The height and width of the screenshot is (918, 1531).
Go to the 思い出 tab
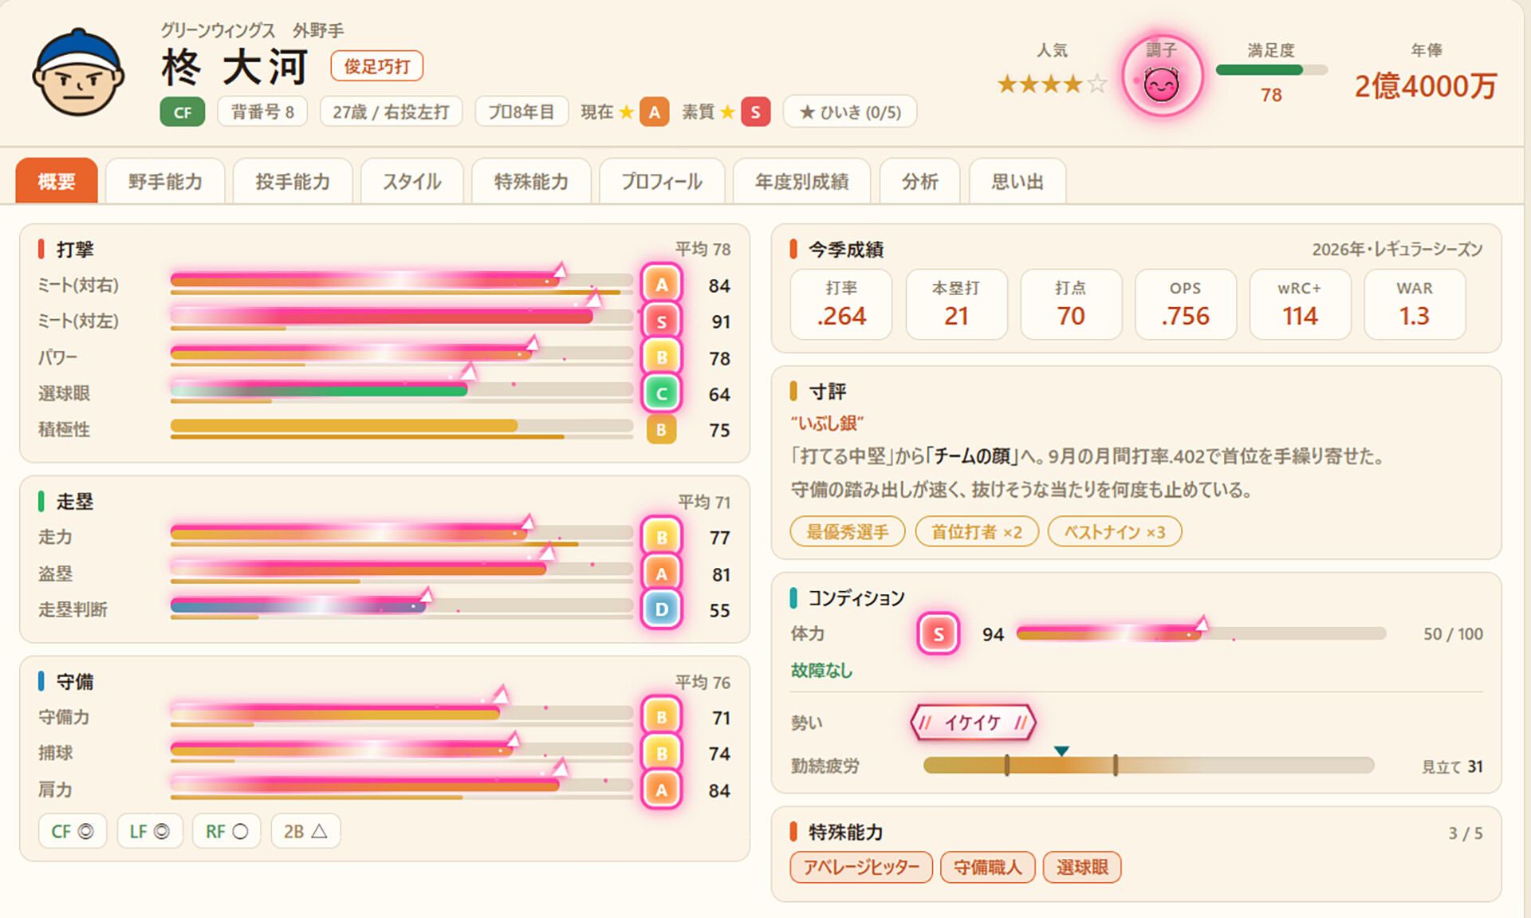coord(1017,182)
